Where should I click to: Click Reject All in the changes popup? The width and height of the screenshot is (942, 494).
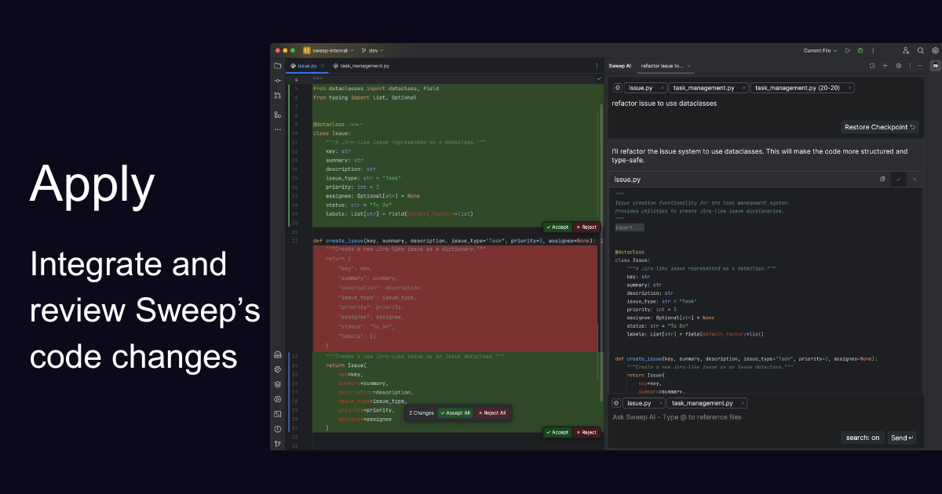coord(492,412)
